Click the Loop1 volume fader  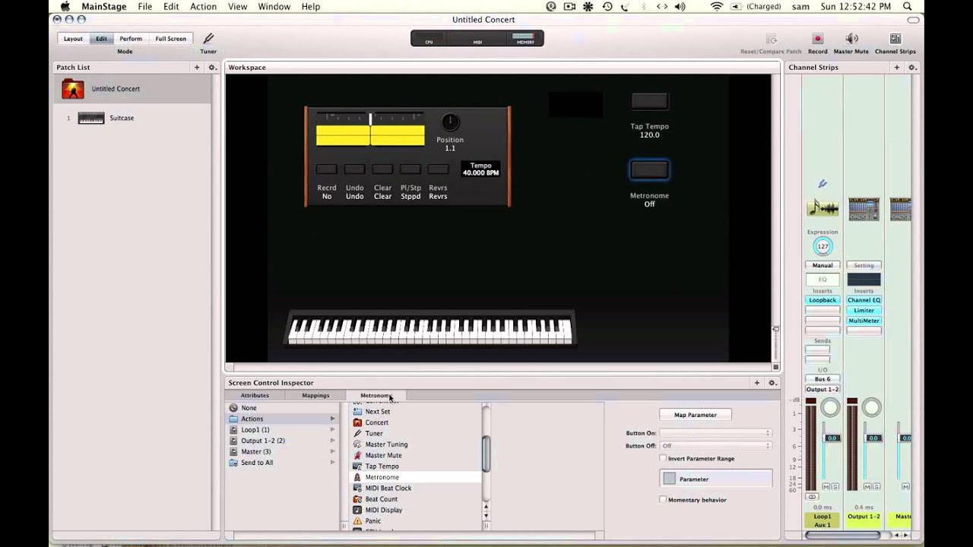[x=832, y=438]
